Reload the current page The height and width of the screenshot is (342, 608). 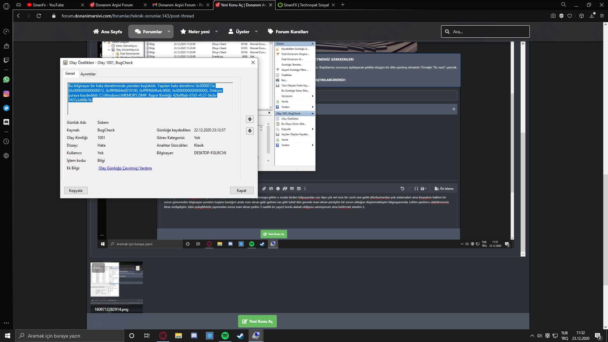(x=39, y=16)
